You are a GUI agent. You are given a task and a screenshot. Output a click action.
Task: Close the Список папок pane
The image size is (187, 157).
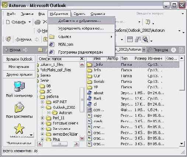[x=82, y=59]
